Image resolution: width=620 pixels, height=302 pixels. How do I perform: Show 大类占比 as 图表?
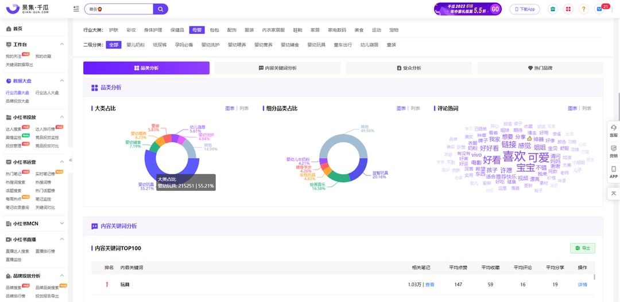[x=230, y=108]
